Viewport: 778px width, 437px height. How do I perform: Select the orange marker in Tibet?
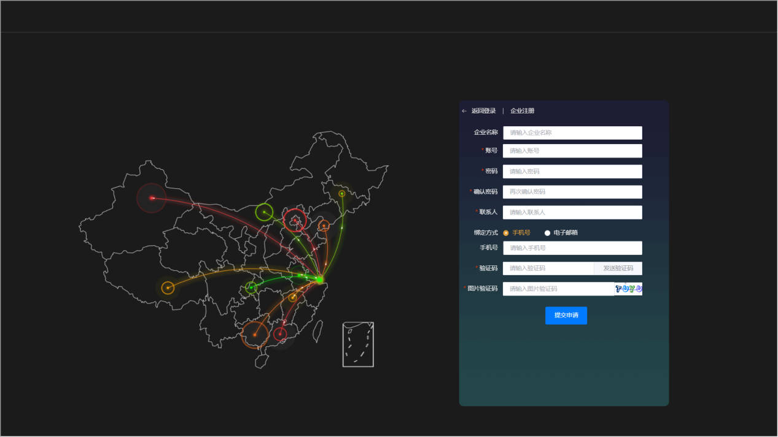pyautogui.click(x=168, y=288)
